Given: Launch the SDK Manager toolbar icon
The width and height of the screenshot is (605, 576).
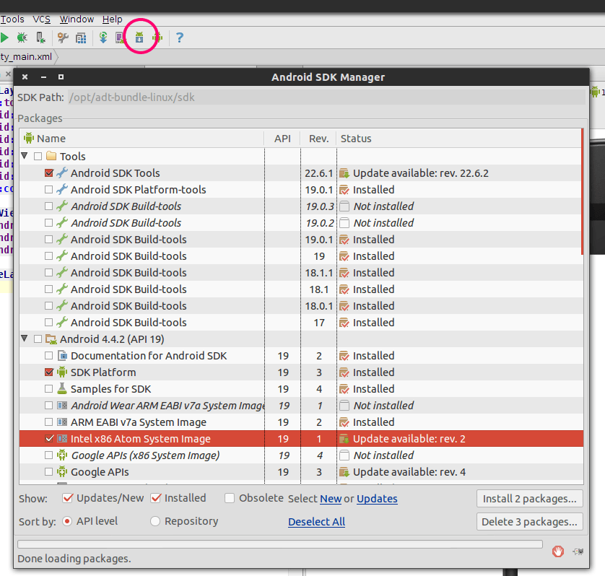Looking at the screenshot, I should (139, 38).
